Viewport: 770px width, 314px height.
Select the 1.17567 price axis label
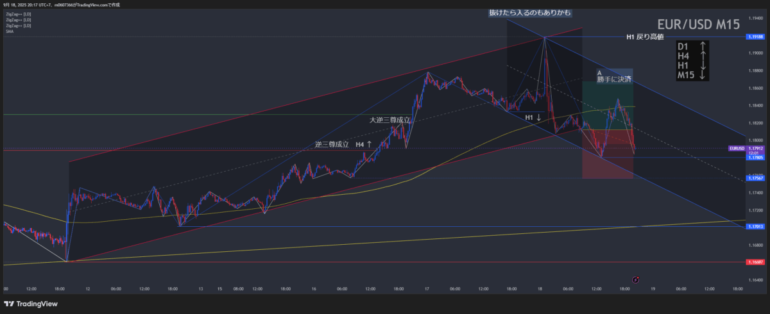755,178
